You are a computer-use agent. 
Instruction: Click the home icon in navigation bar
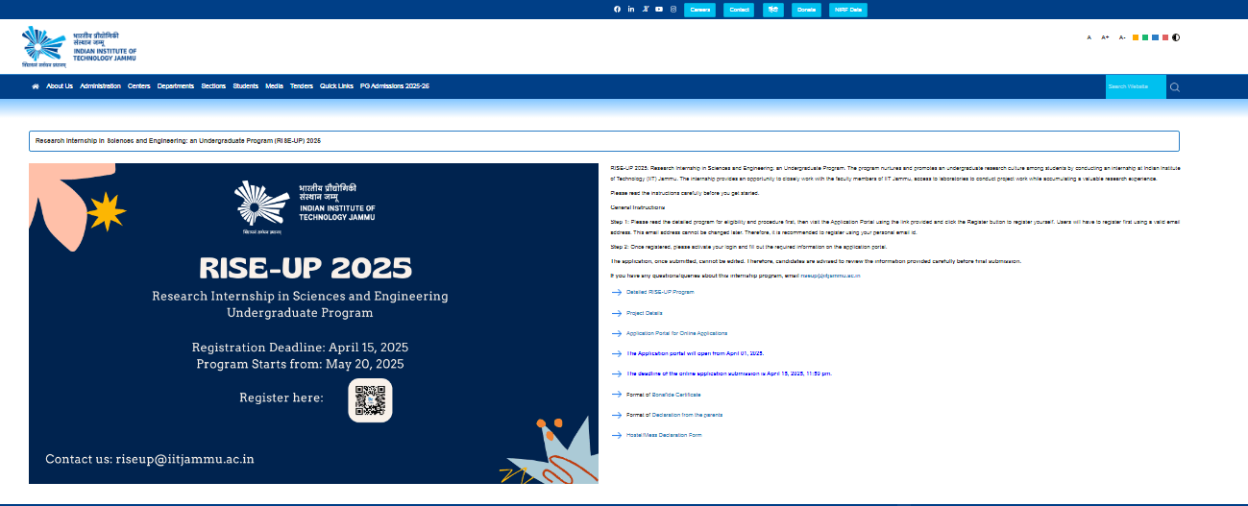click(36, 86)
